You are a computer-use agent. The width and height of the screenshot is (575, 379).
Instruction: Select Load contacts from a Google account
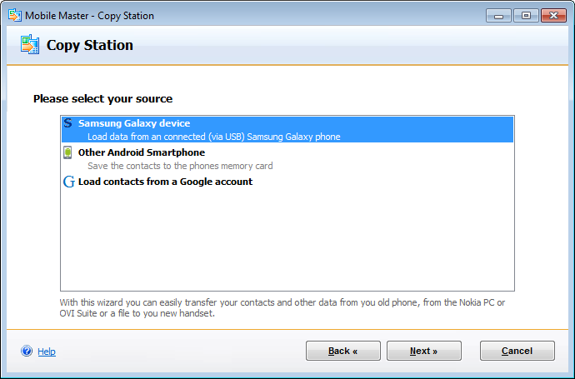[165, 182]
